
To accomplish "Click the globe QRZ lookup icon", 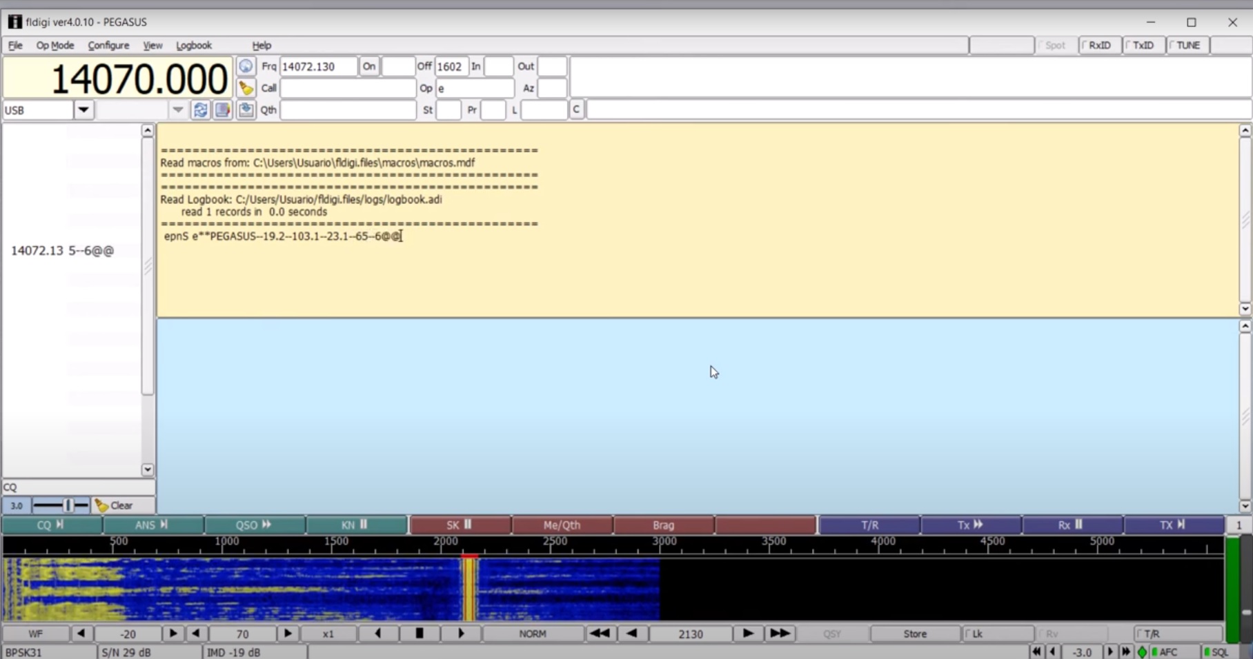I will click(246, 66).
